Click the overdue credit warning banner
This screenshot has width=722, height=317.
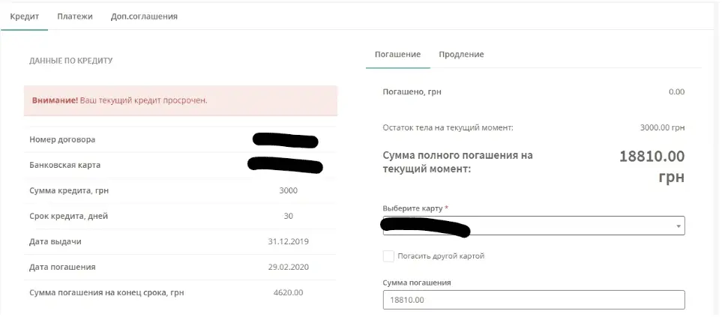180,100
